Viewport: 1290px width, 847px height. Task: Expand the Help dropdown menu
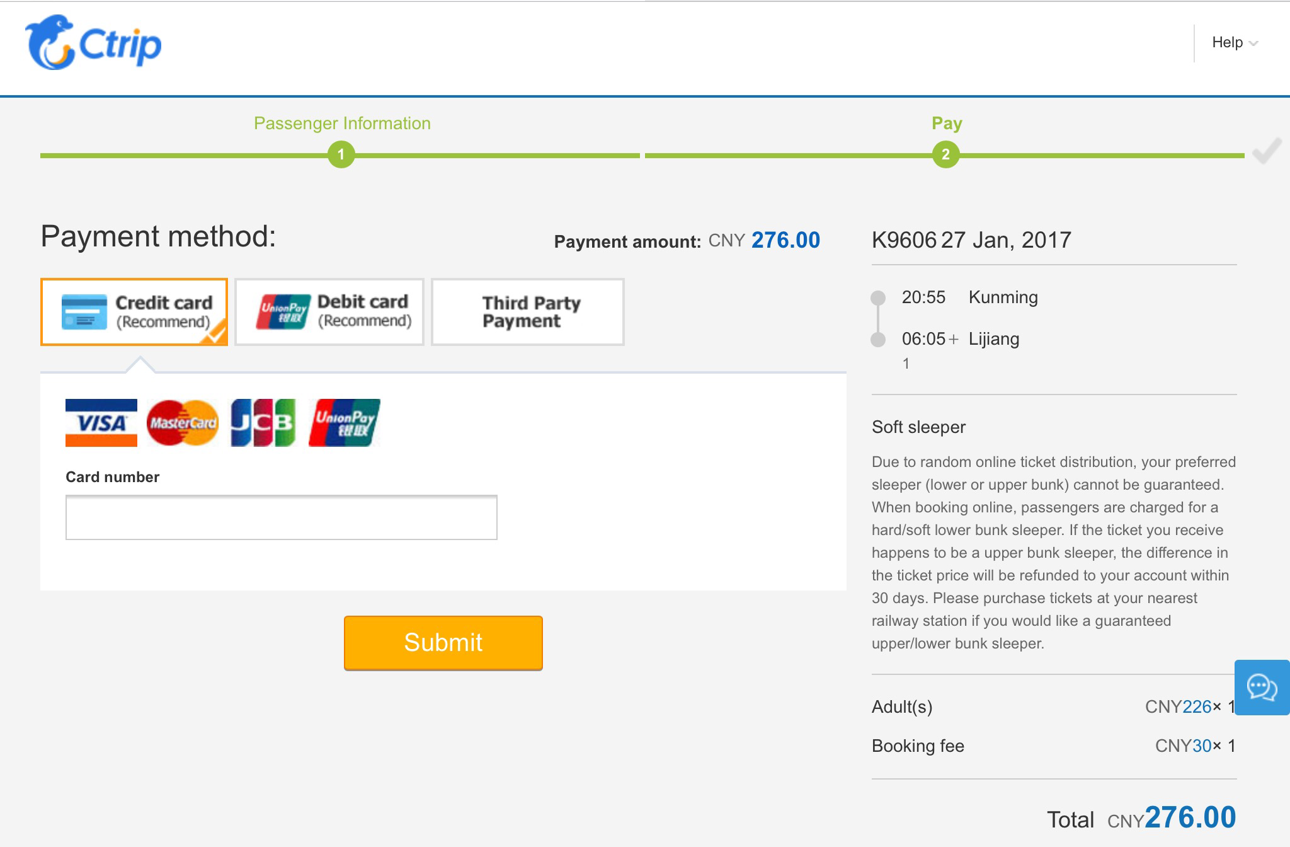[x=1227, y=42]
